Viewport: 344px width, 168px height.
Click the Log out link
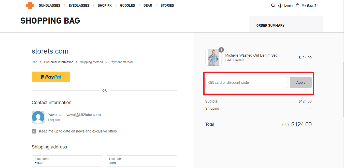[x=54, y=120]
